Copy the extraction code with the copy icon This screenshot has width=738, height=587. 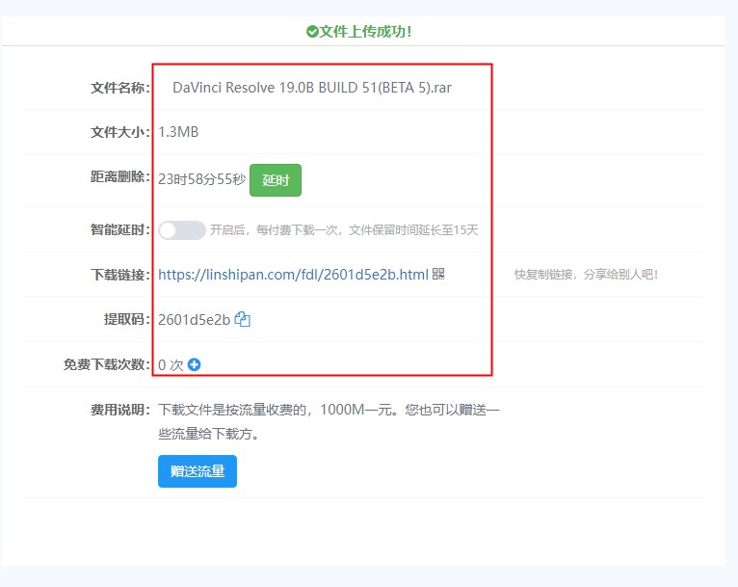coord(243,319)
